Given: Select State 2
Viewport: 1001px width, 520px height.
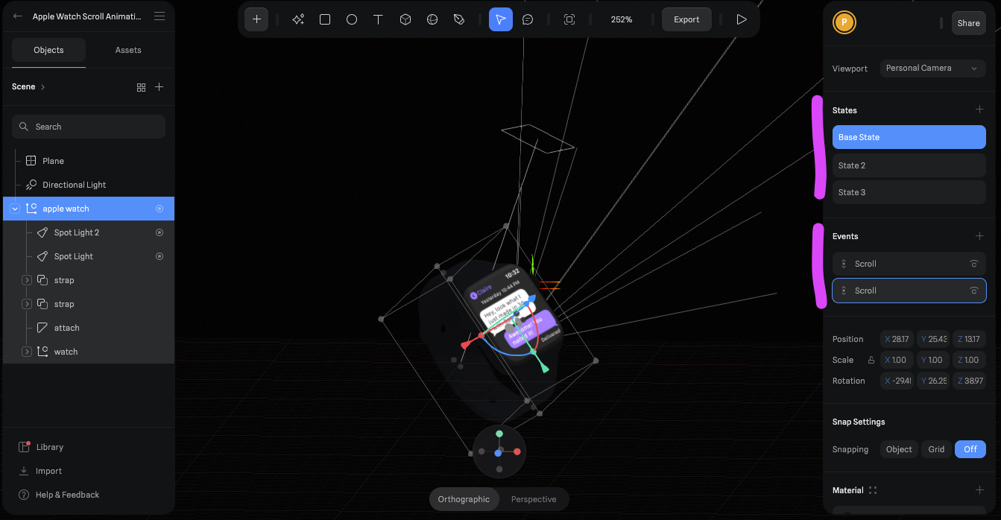Looking at the screenshot, I should [x=909, y=165].
